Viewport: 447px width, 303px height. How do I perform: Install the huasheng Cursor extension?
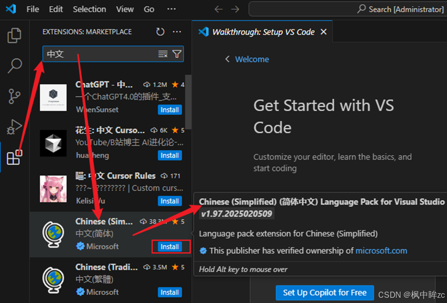[169, 155]
